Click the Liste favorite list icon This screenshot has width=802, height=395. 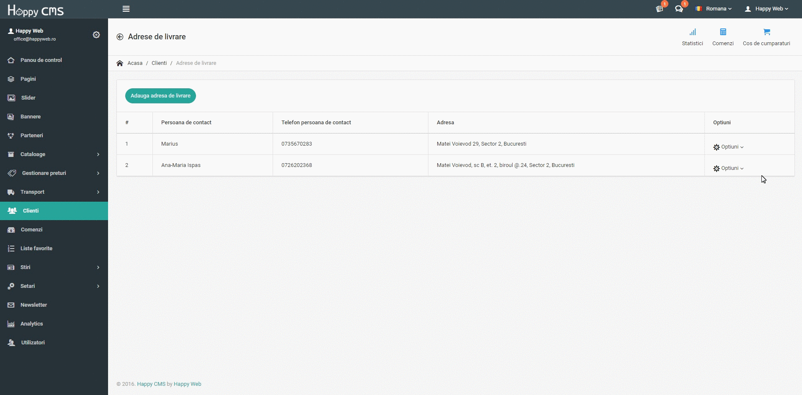click(11, 249)
